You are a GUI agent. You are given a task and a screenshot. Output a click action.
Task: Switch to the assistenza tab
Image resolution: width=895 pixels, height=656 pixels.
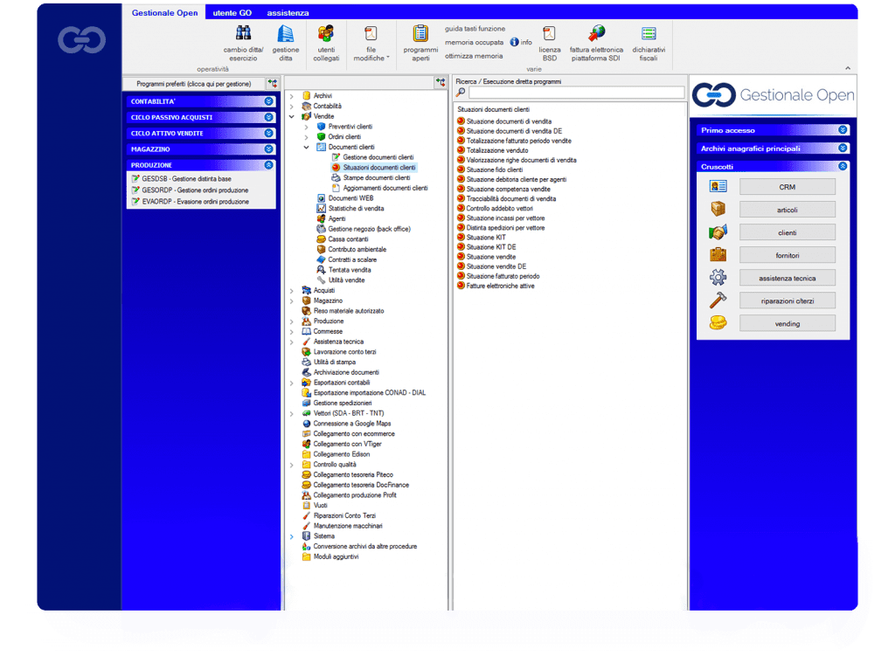pos(288,13)
